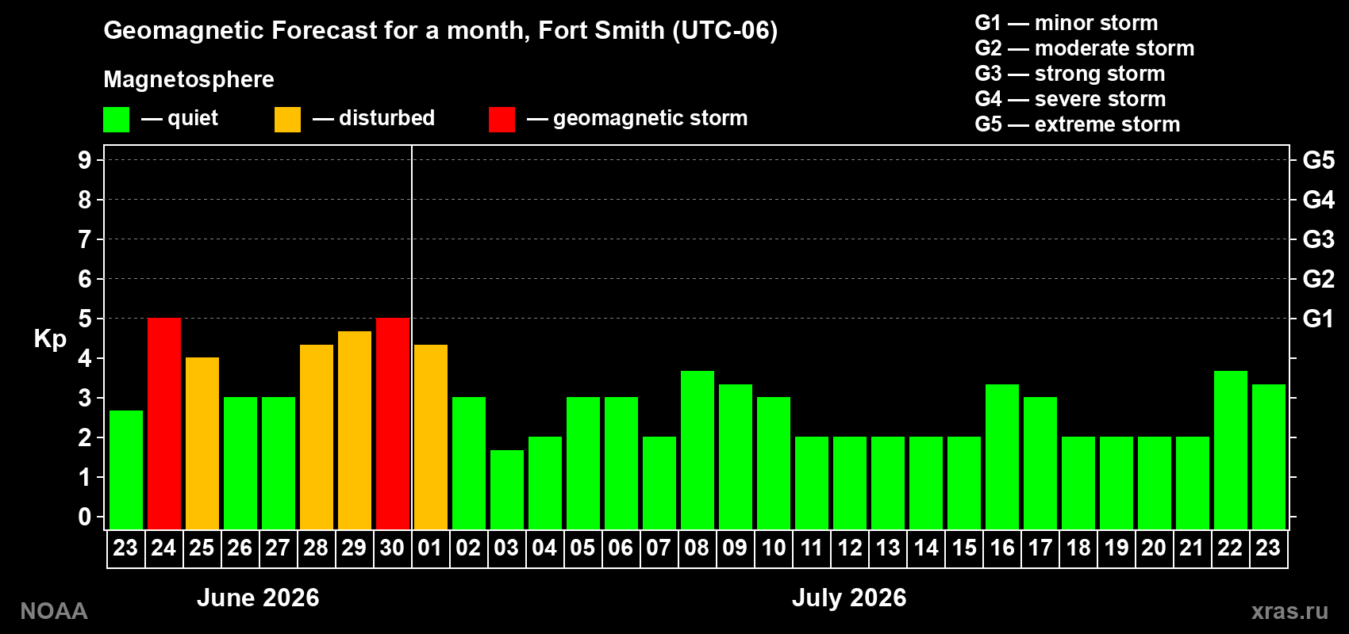Click the 'June 2026' month label
Screen dimensions: 1349x634
pos(258,598)
